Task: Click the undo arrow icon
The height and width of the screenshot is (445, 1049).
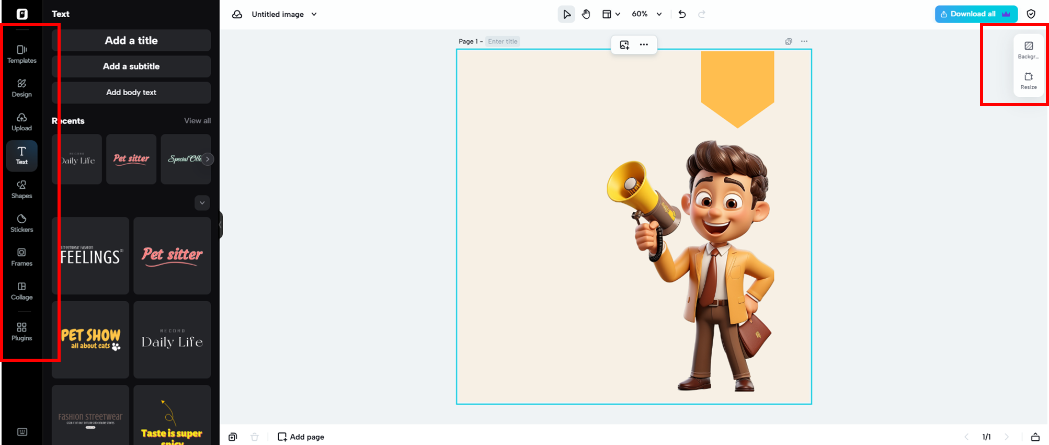Action: pos(682,14)
